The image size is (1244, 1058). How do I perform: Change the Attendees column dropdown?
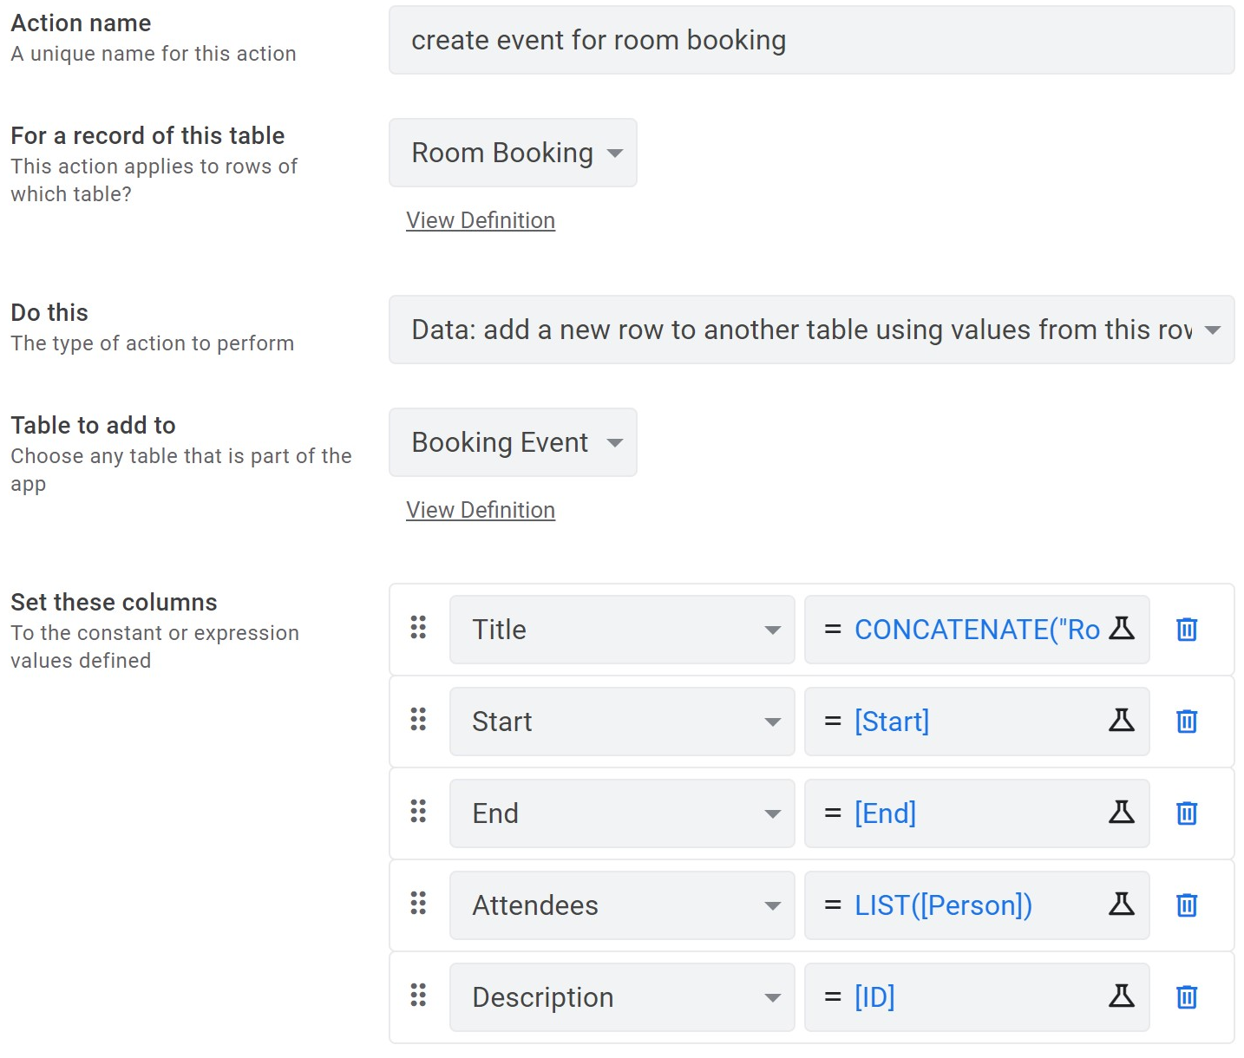621,906
